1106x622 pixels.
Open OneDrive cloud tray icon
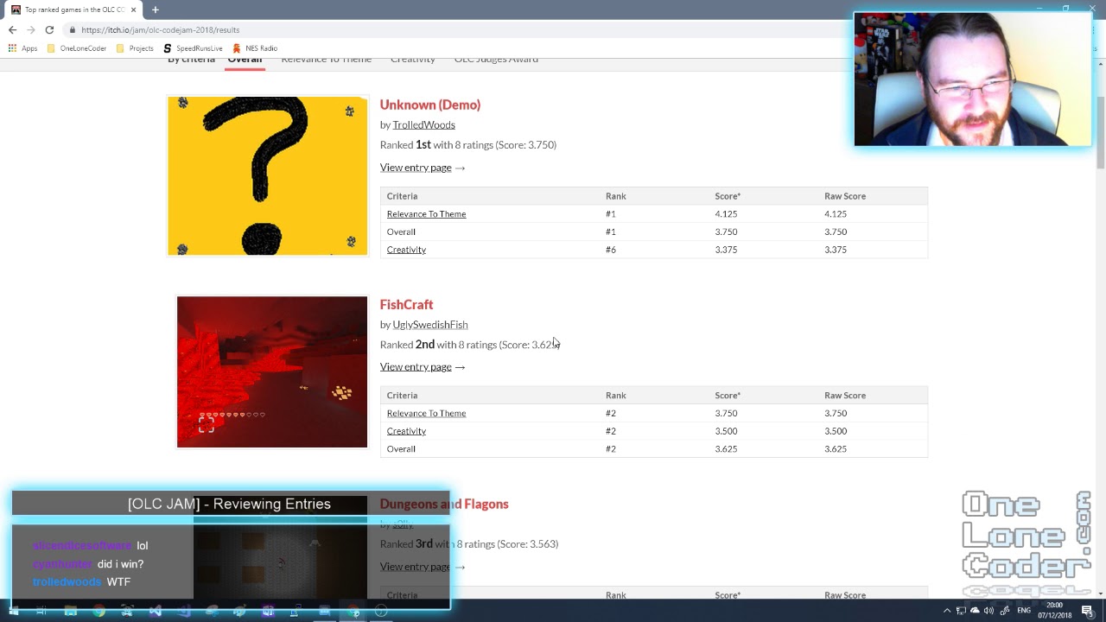975,611
